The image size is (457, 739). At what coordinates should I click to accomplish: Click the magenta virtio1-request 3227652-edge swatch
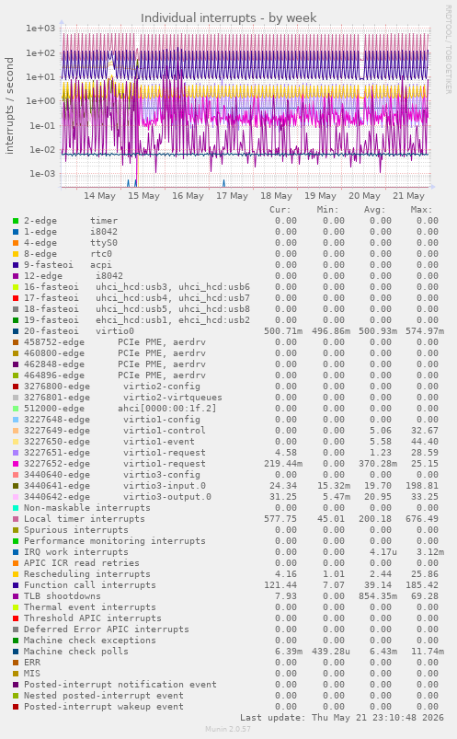click(x=16, y=464)
